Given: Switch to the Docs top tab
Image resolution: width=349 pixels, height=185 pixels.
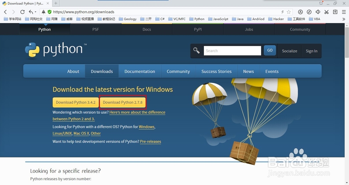Looking at the screenshot, I should [147, 29].
